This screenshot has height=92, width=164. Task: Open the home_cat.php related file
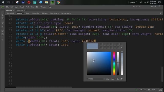tap(54, 13)
